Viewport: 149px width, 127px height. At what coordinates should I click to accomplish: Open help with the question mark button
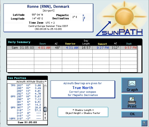(x=144, y=123)
